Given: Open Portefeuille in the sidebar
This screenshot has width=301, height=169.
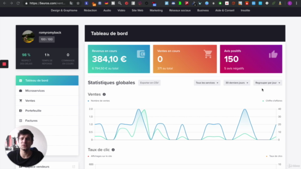Looking at the screenshot, I should [47, 111].
